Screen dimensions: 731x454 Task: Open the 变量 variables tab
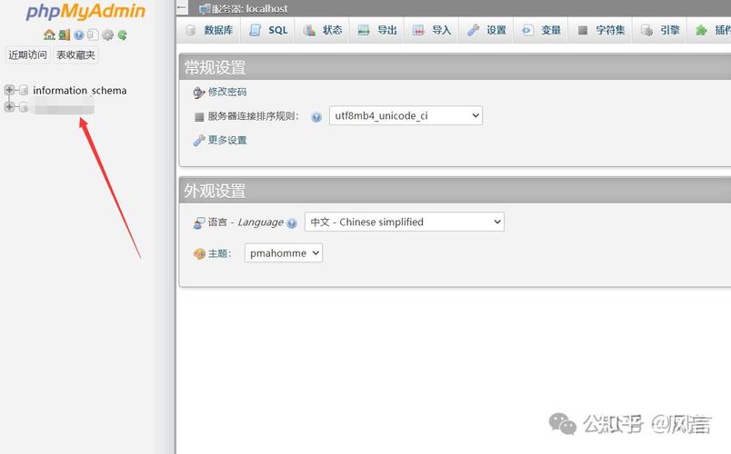click(x=541, y=30)
